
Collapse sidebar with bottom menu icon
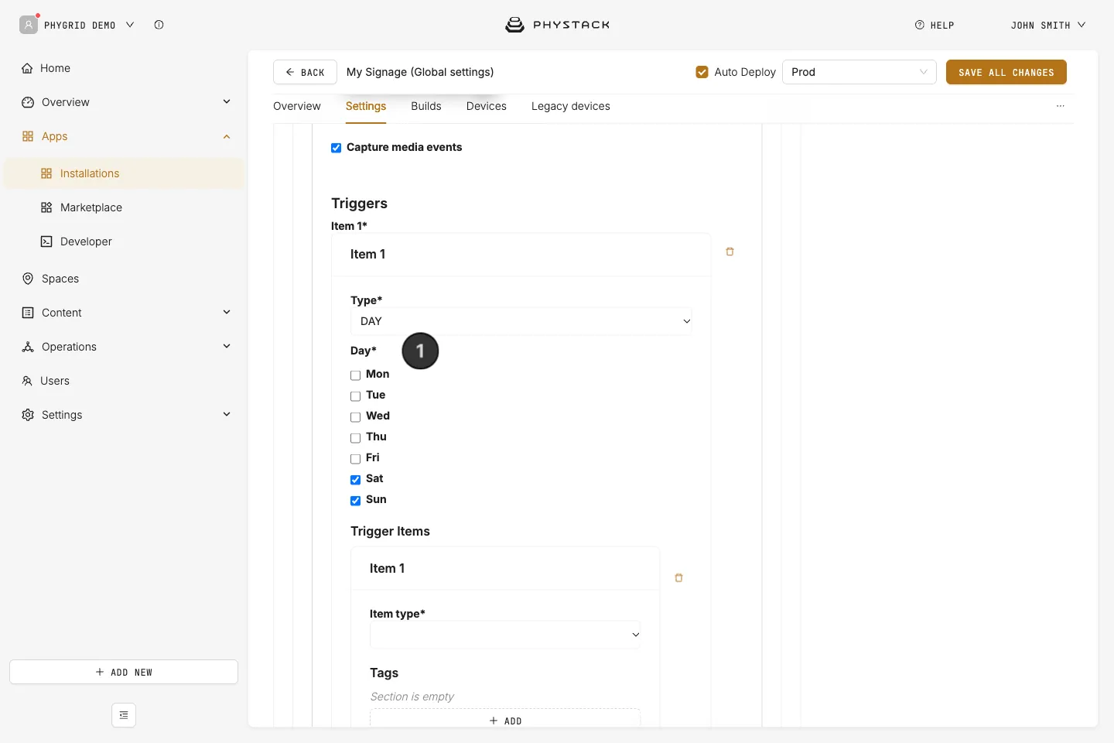124,715
